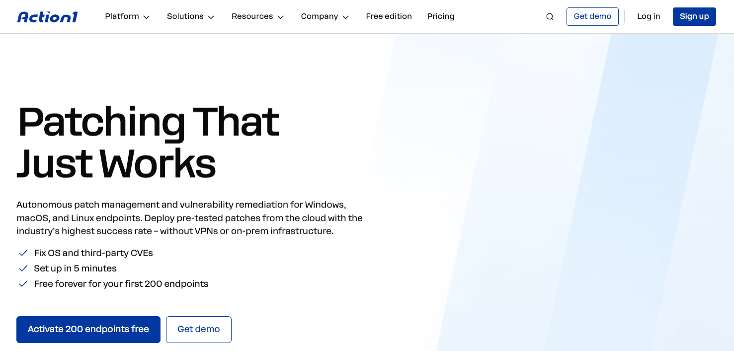Expand the Platform dropdown menu
Image resolution: width=734 pixels, height=351 pixels.
(x=127, y=16)
